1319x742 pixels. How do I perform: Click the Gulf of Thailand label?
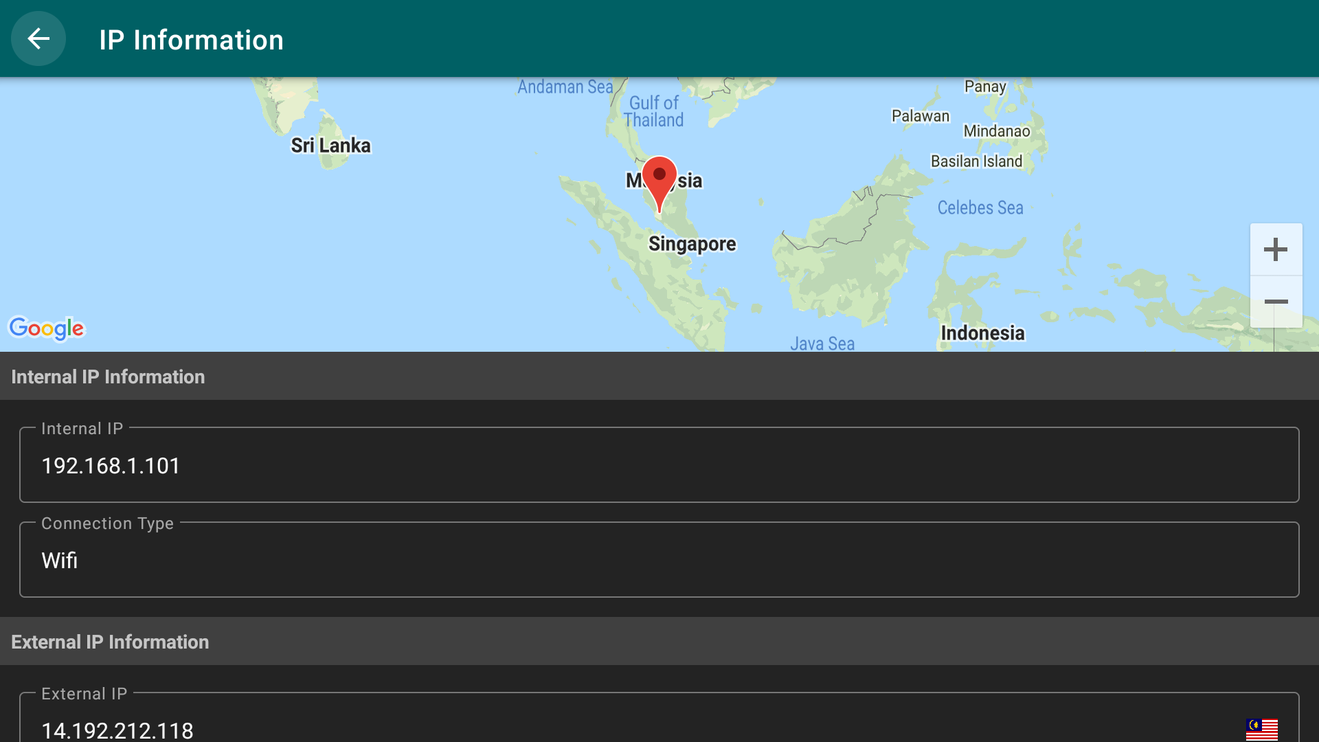[x=653, y=111]
